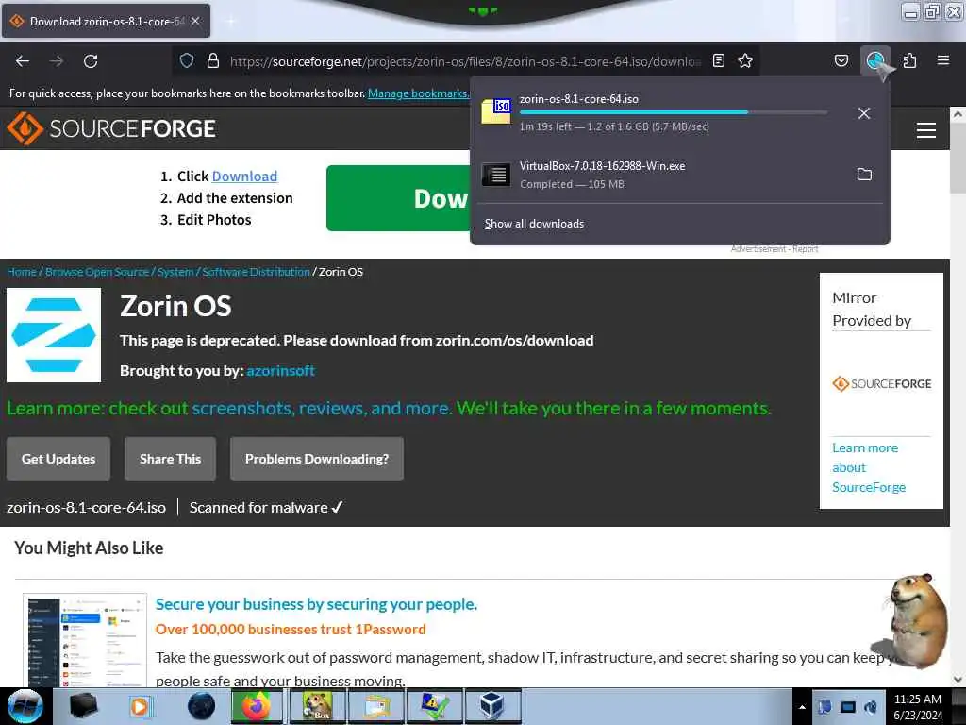The image size is (966, 725).
Task: Open the Firefox application menu
Action: (x=942, y=60)
